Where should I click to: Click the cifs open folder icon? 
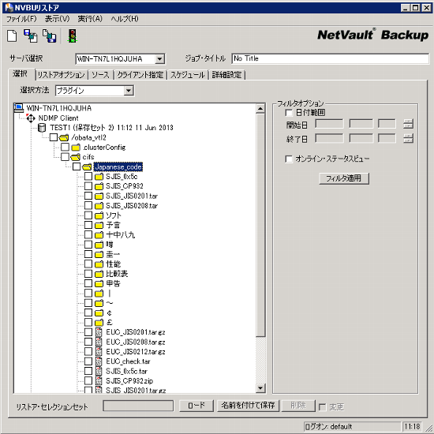tap(75, 157)
